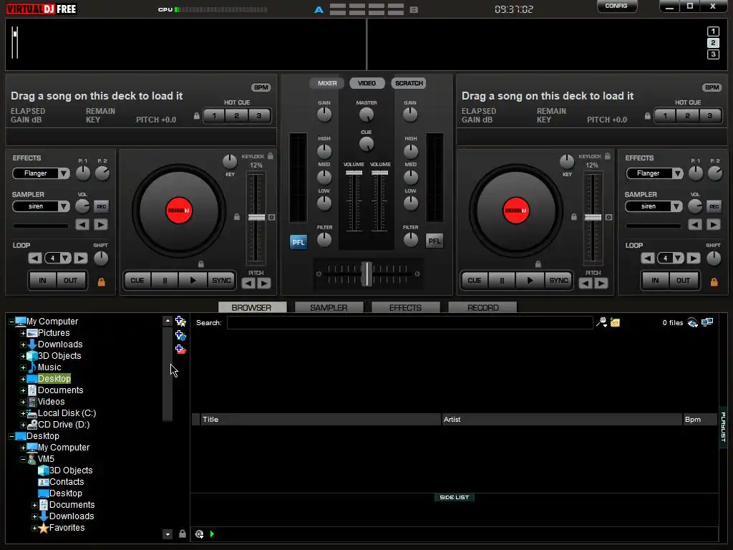
Task: Click the right deck hot cue lock icon
Action: point(647,115)
